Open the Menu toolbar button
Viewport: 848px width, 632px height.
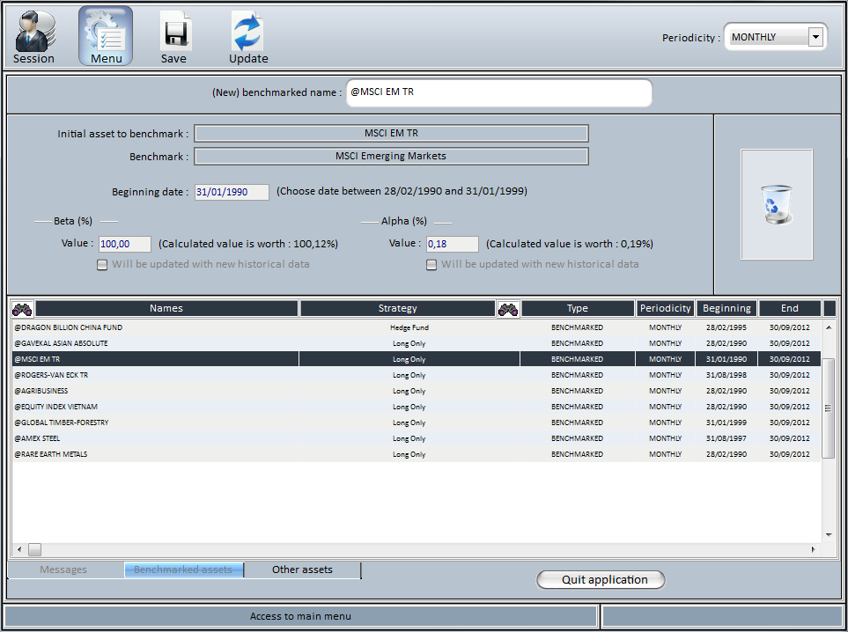pyautogui.click(x=106, y=36)
